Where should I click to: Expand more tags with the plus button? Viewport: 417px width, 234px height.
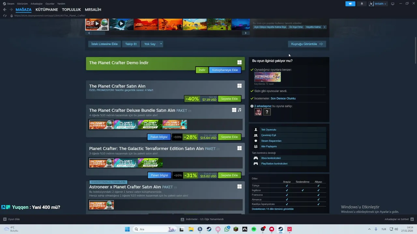pyautogui.click(x=324, y=27)
